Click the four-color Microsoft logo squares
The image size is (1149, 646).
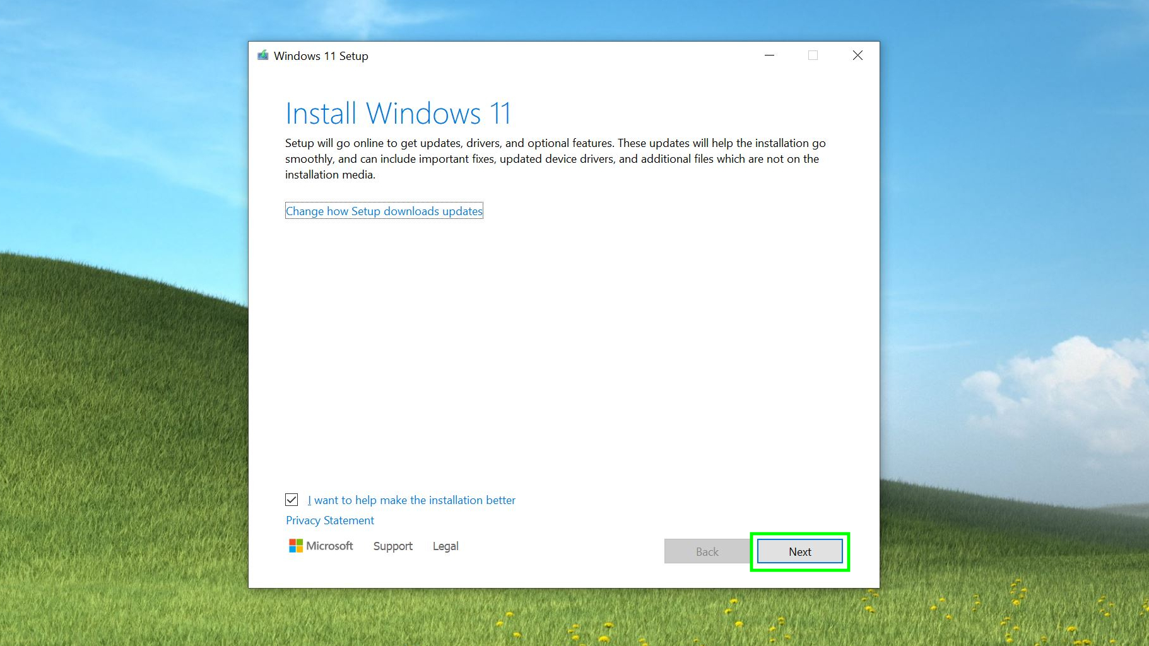coord(295,546)
